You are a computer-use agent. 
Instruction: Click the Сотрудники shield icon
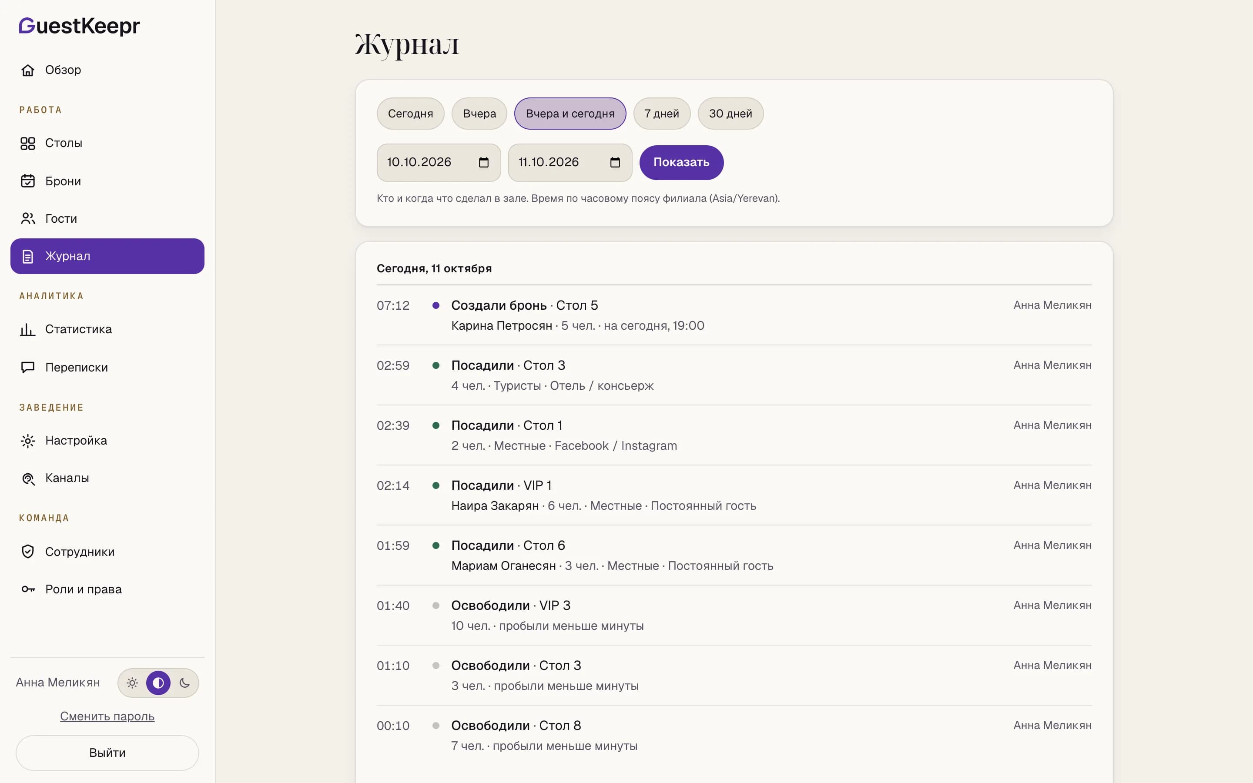point(28,552)
